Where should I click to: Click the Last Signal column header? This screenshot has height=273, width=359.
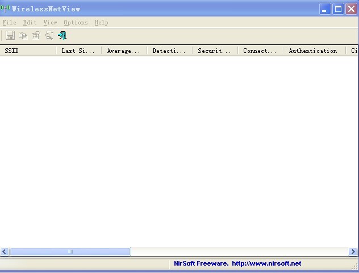tap(78, 51)
